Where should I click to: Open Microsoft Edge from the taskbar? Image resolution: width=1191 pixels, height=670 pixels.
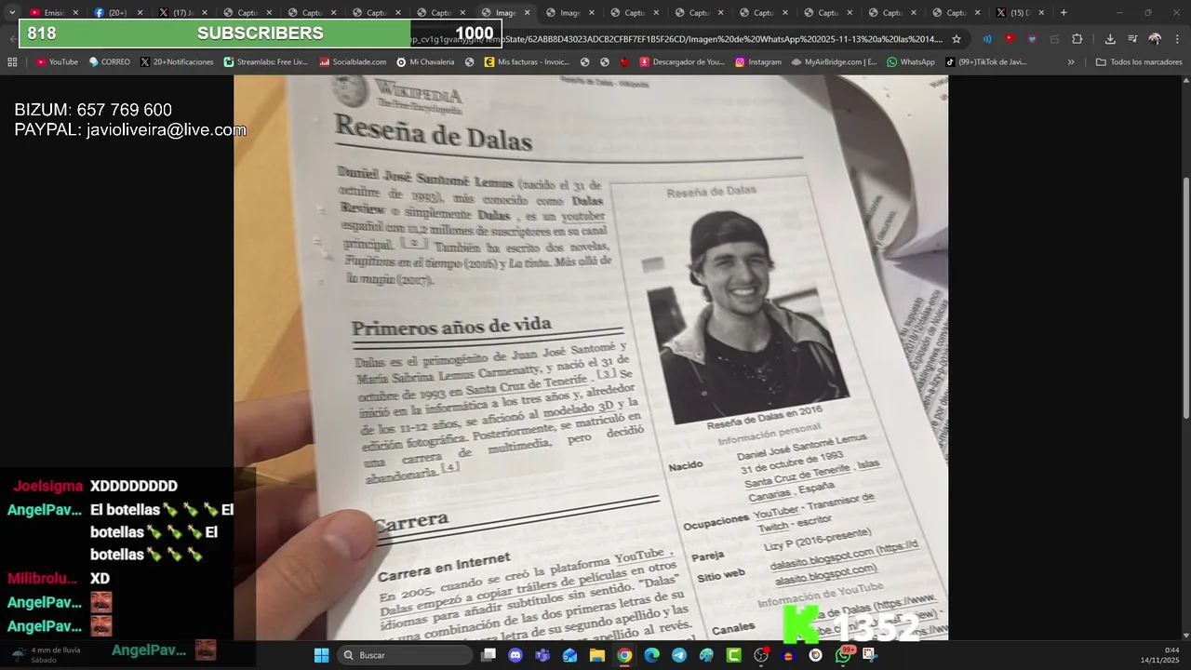point(651,655)
